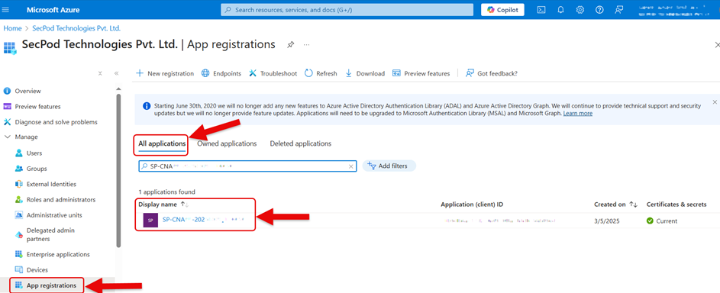Click the sidebar vertical scrollbar

pos(119,169)
